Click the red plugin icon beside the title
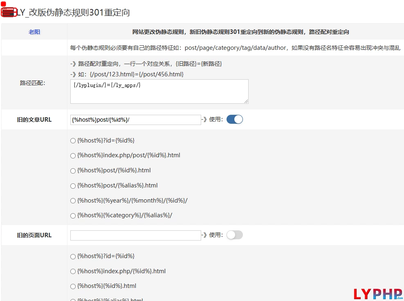 (8, 11)
